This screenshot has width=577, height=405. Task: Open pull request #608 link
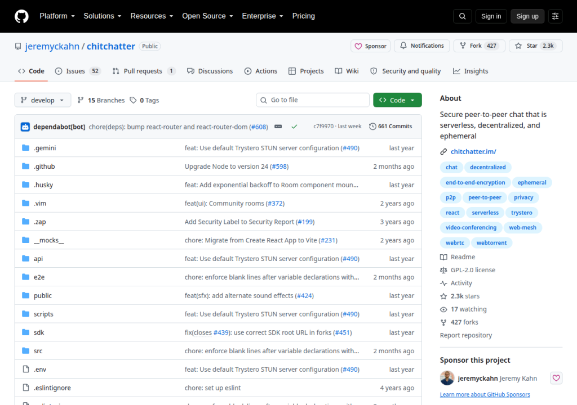tap(259, 127)
